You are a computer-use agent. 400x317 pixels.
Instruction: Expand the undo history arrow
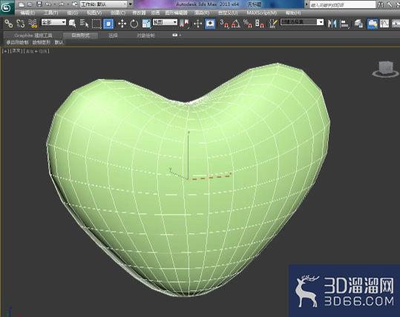(x=55, y=4)
